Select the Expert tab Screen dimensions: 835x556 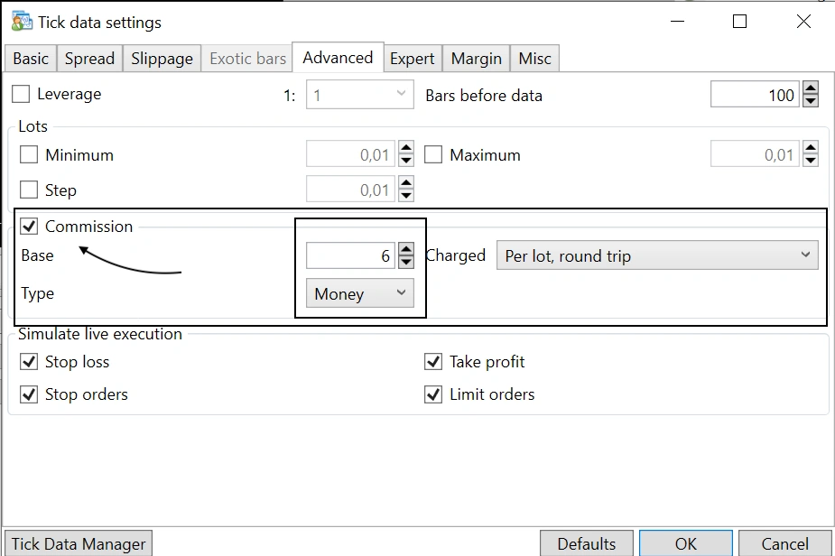pyautogui.click(x=412, y=58)
